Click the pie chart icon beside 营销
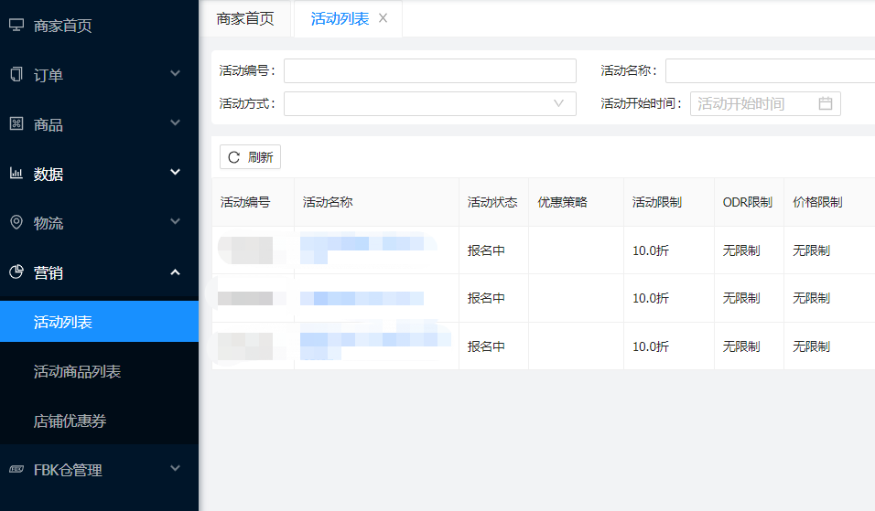Viewport: 875px width, 511px height. click(x=16, y=271)
